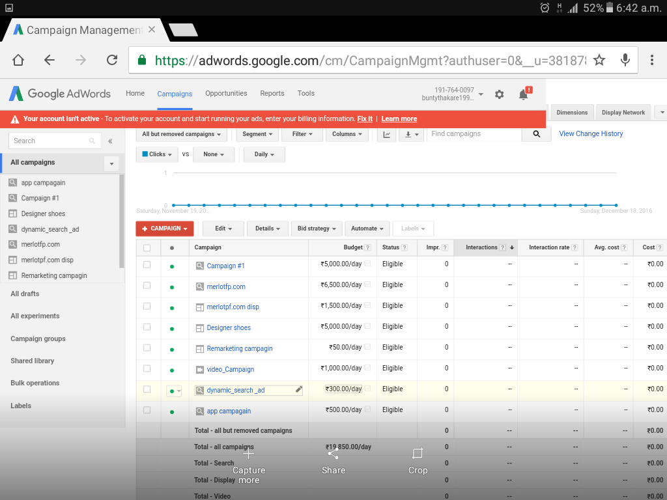Viewport: 667px width, 500px height.
Task: Open the Reports menu tab
Action: (x=272, y=93)
